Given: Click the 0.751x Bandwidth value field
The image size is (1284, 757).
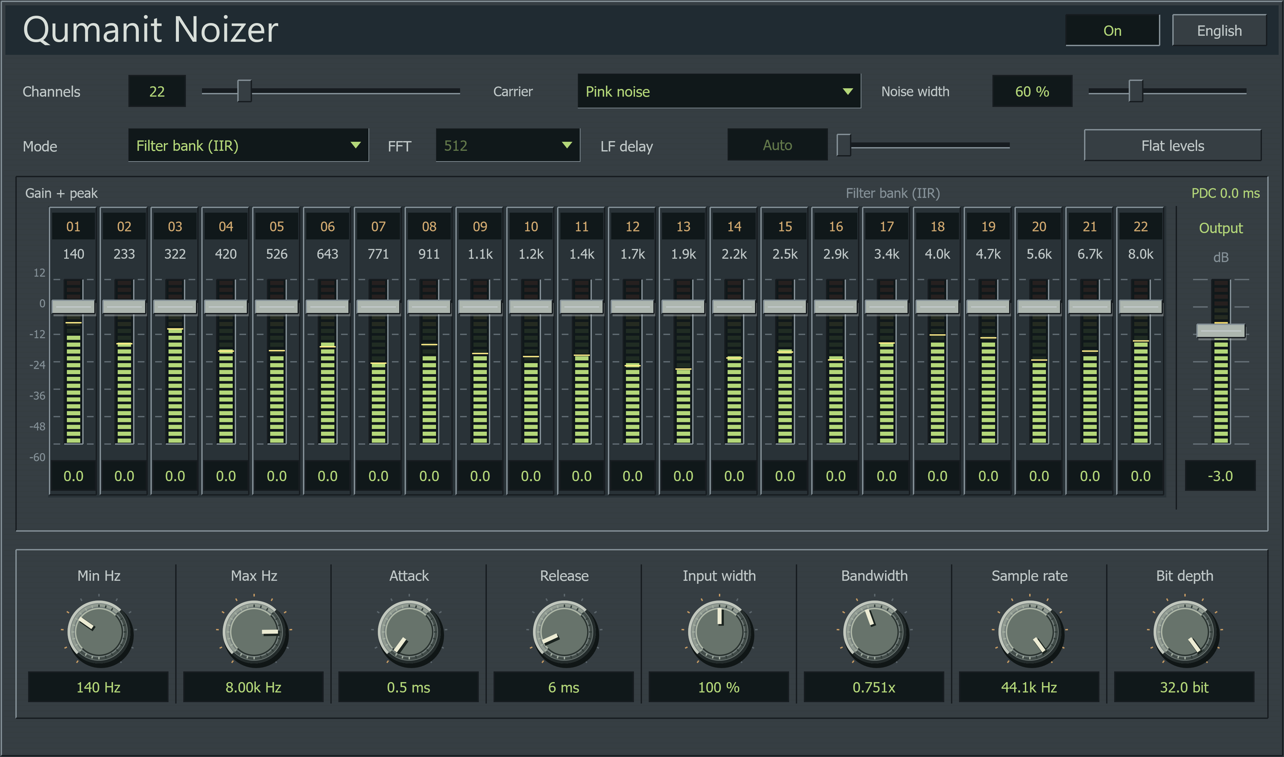Looking at the screenshot, I should tap(874, 687).
